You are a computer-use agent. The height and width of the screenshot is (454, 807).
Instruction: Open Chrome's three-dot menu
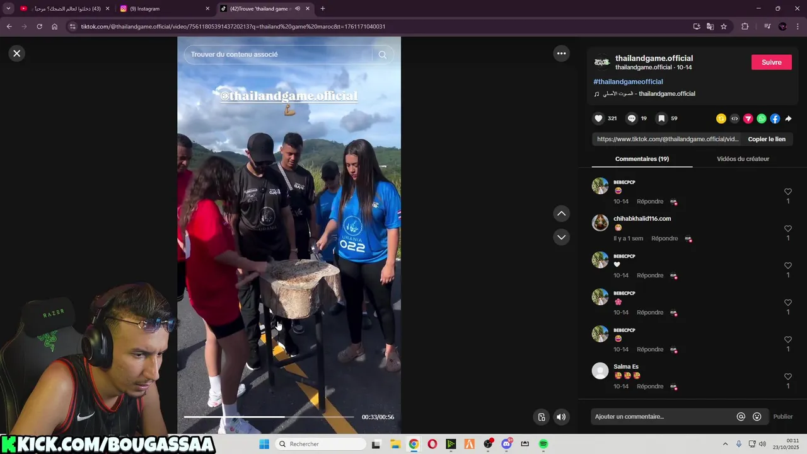coord(797,26)
